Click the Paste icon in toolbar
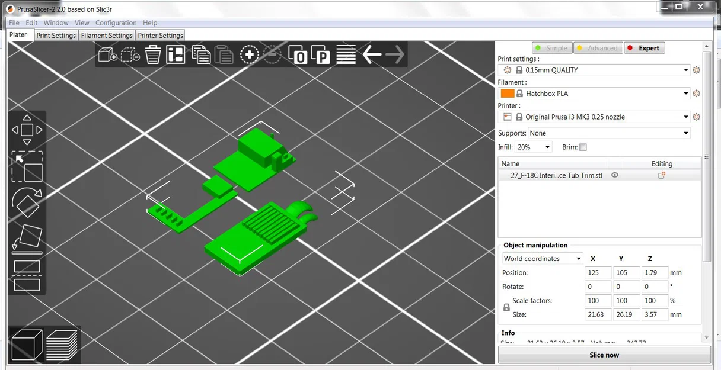The height and width of the screenshot is (370, 721). (x=224, y=55)
